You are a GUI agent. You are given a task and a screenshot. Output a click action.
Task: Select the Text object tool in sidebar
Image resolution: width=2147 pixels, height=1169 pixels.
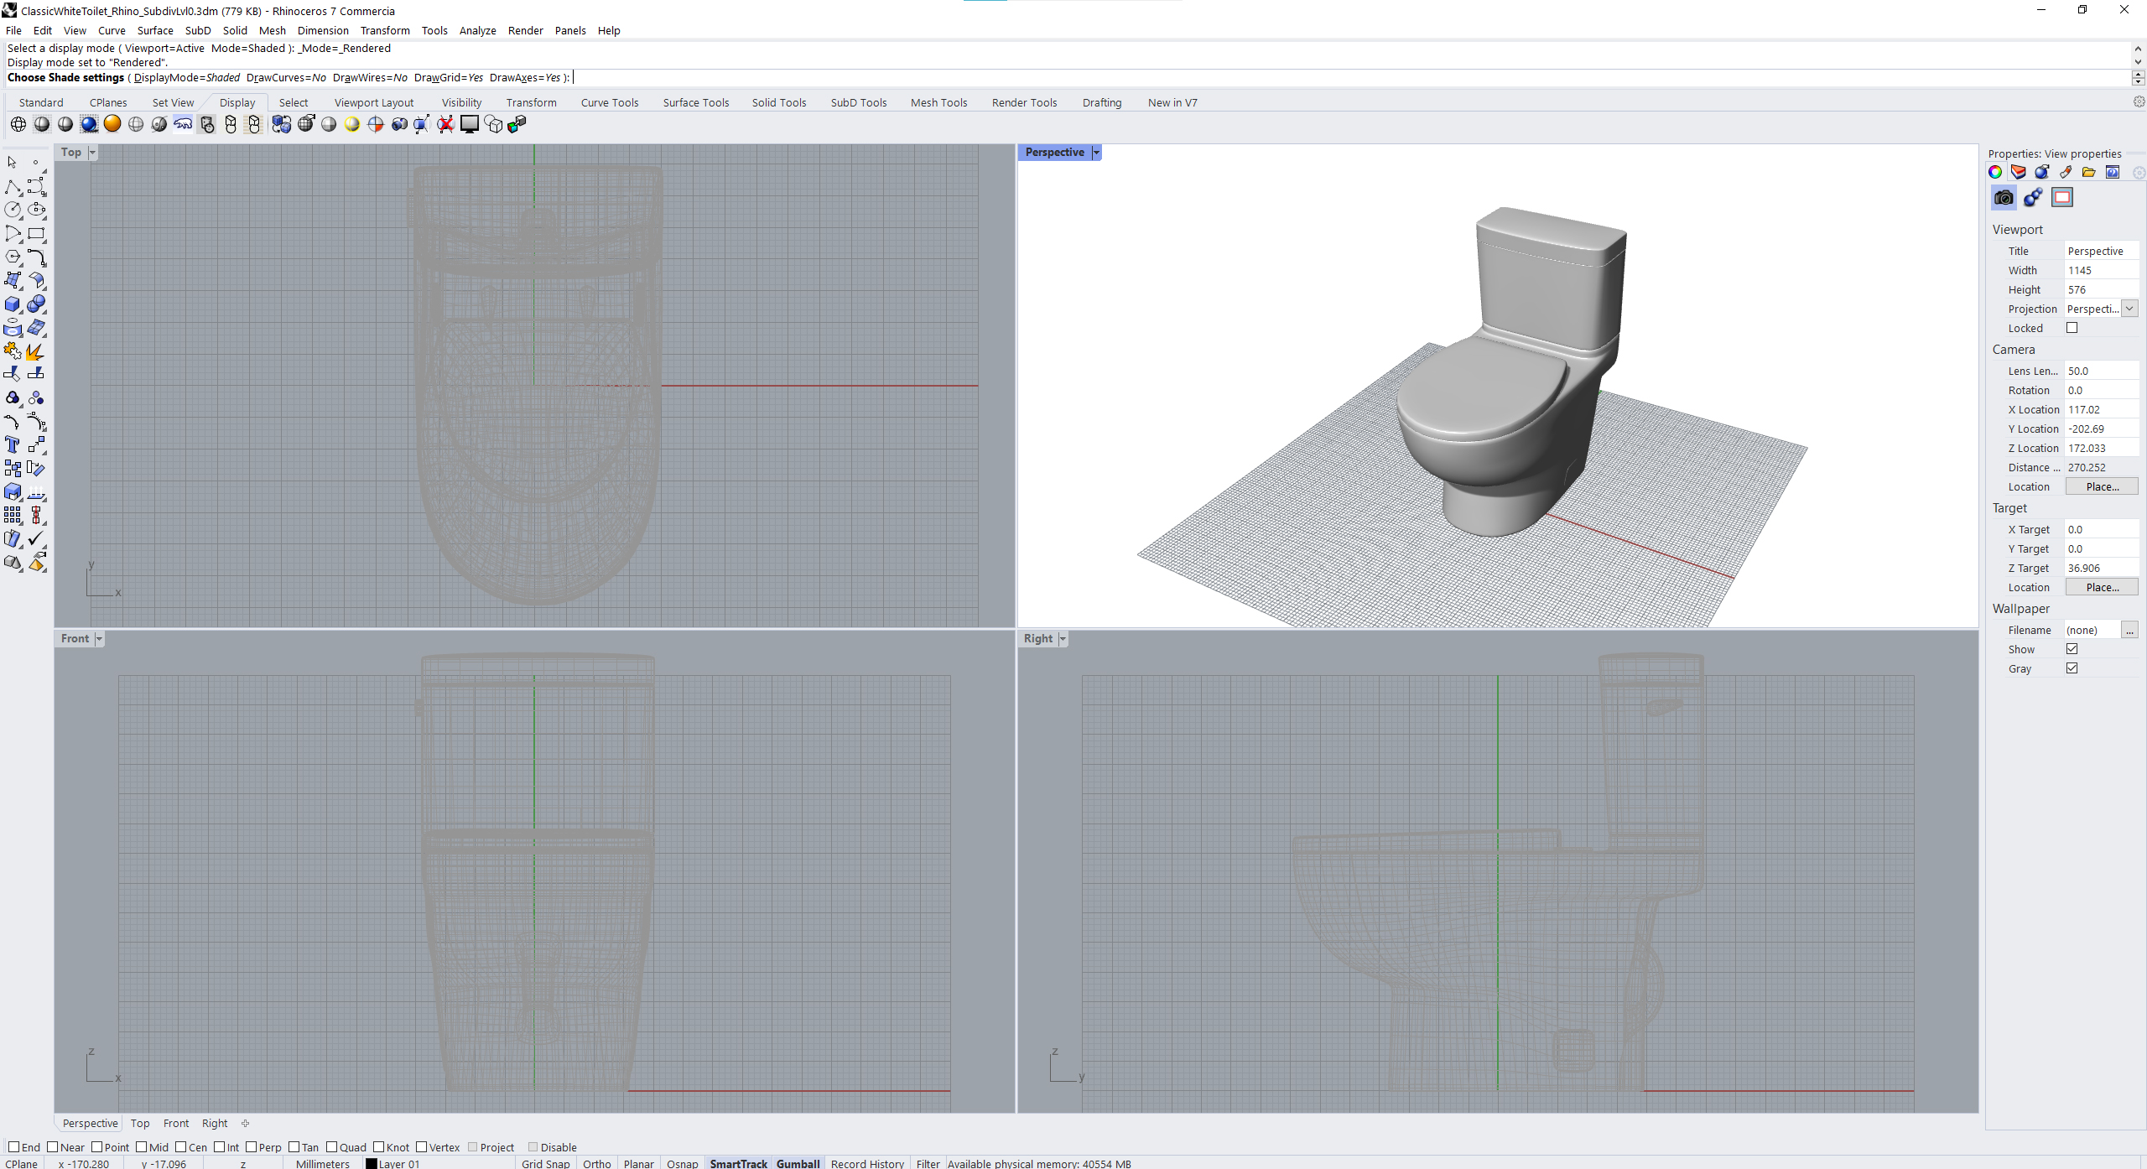13,444
